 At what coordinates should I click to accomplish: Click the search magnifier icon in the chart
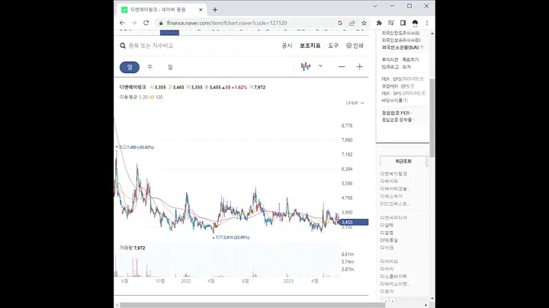coord(123,46)
